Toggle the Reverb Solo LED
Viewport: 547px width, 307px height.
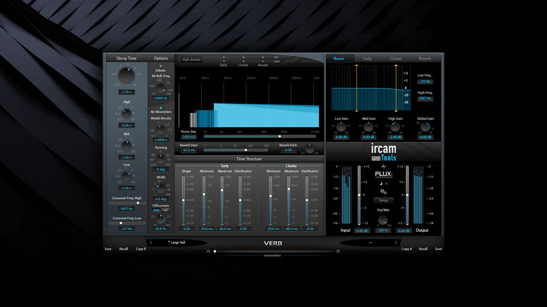click(x=263, y=61)
